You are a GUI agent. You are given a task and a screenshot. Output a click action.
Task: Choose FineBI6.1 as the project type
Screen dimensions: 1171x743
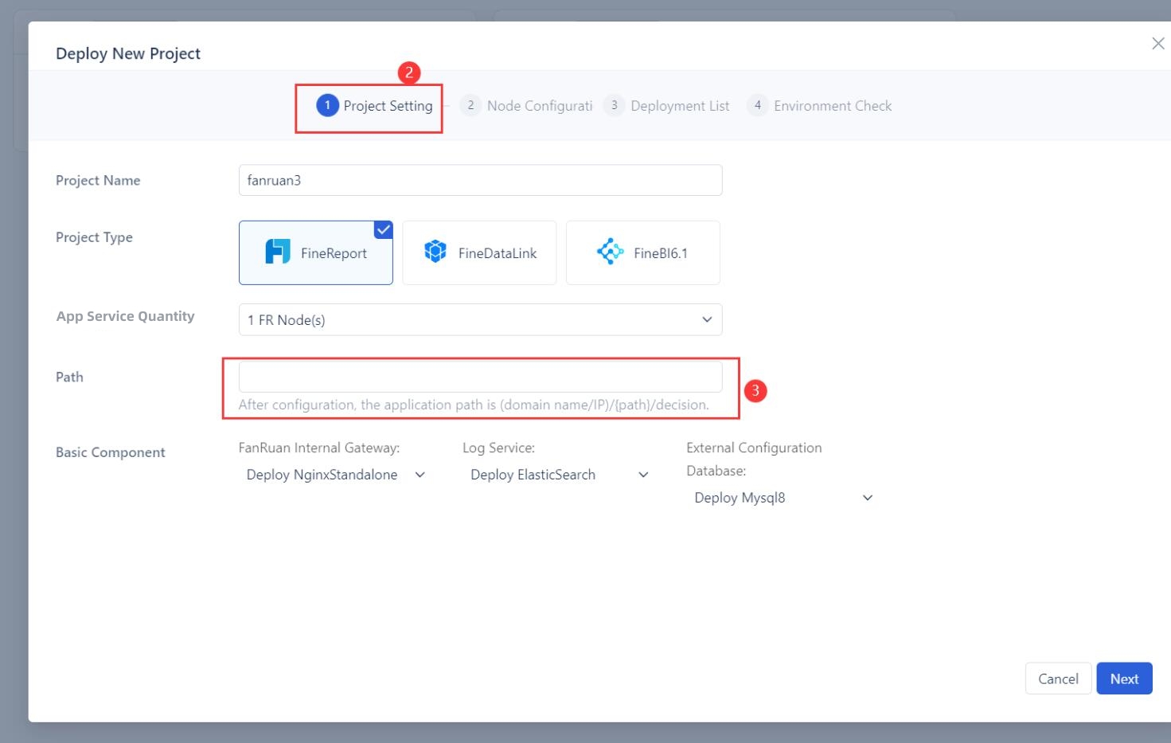(x=643, y=252)
